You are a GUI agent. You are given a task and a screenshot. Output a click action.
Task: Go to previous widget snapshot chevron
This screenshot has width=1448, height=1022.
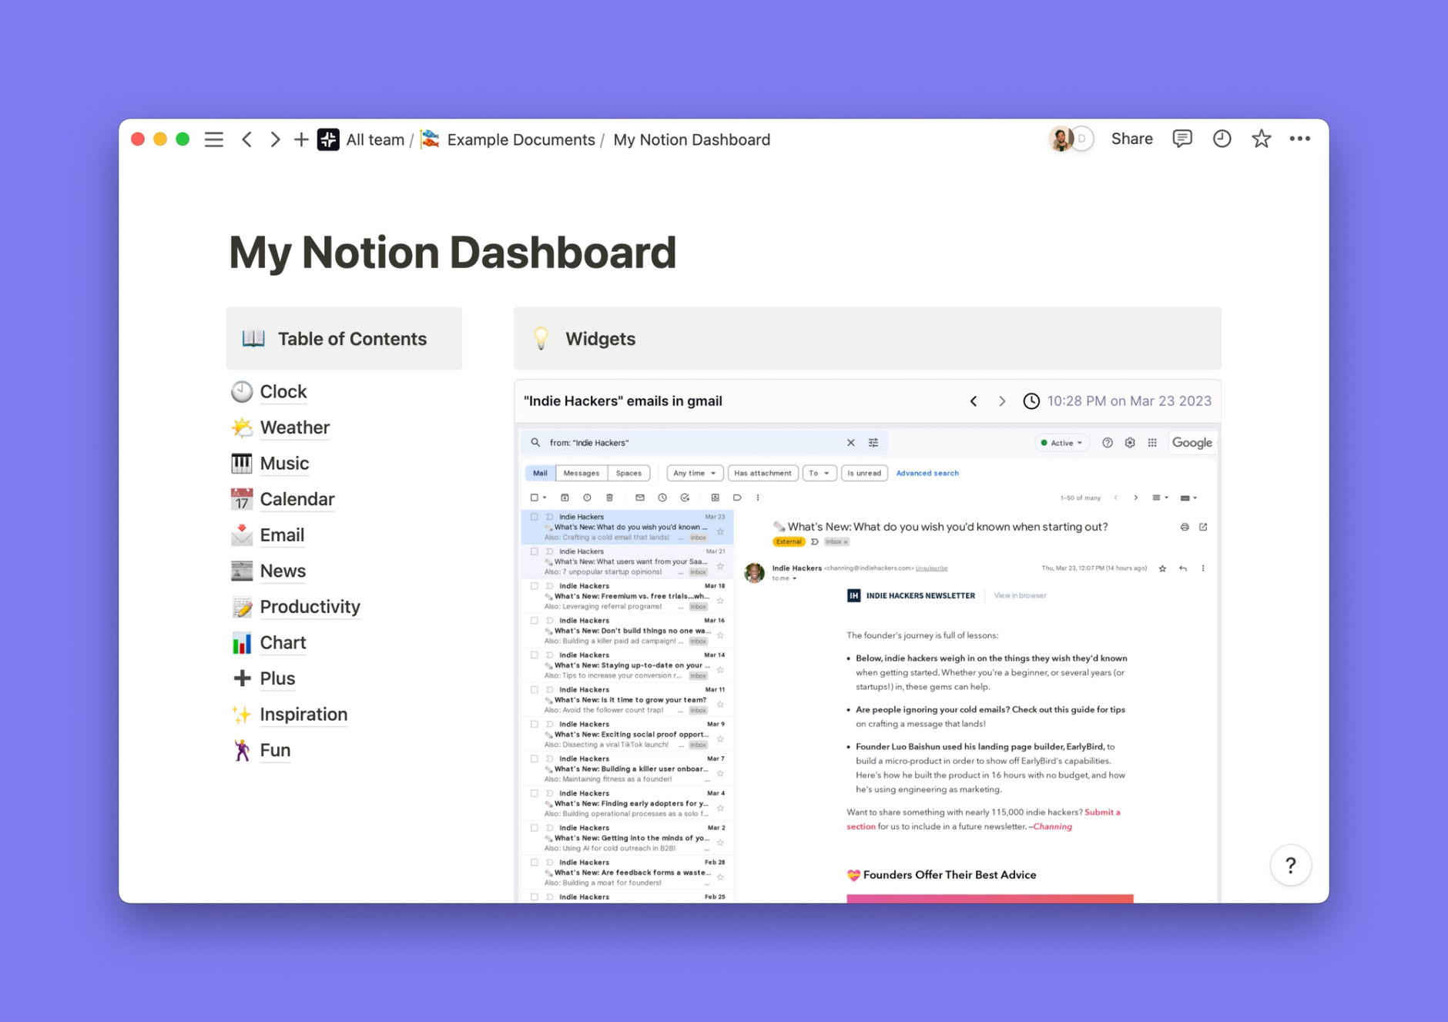click(x=974, y=401)
